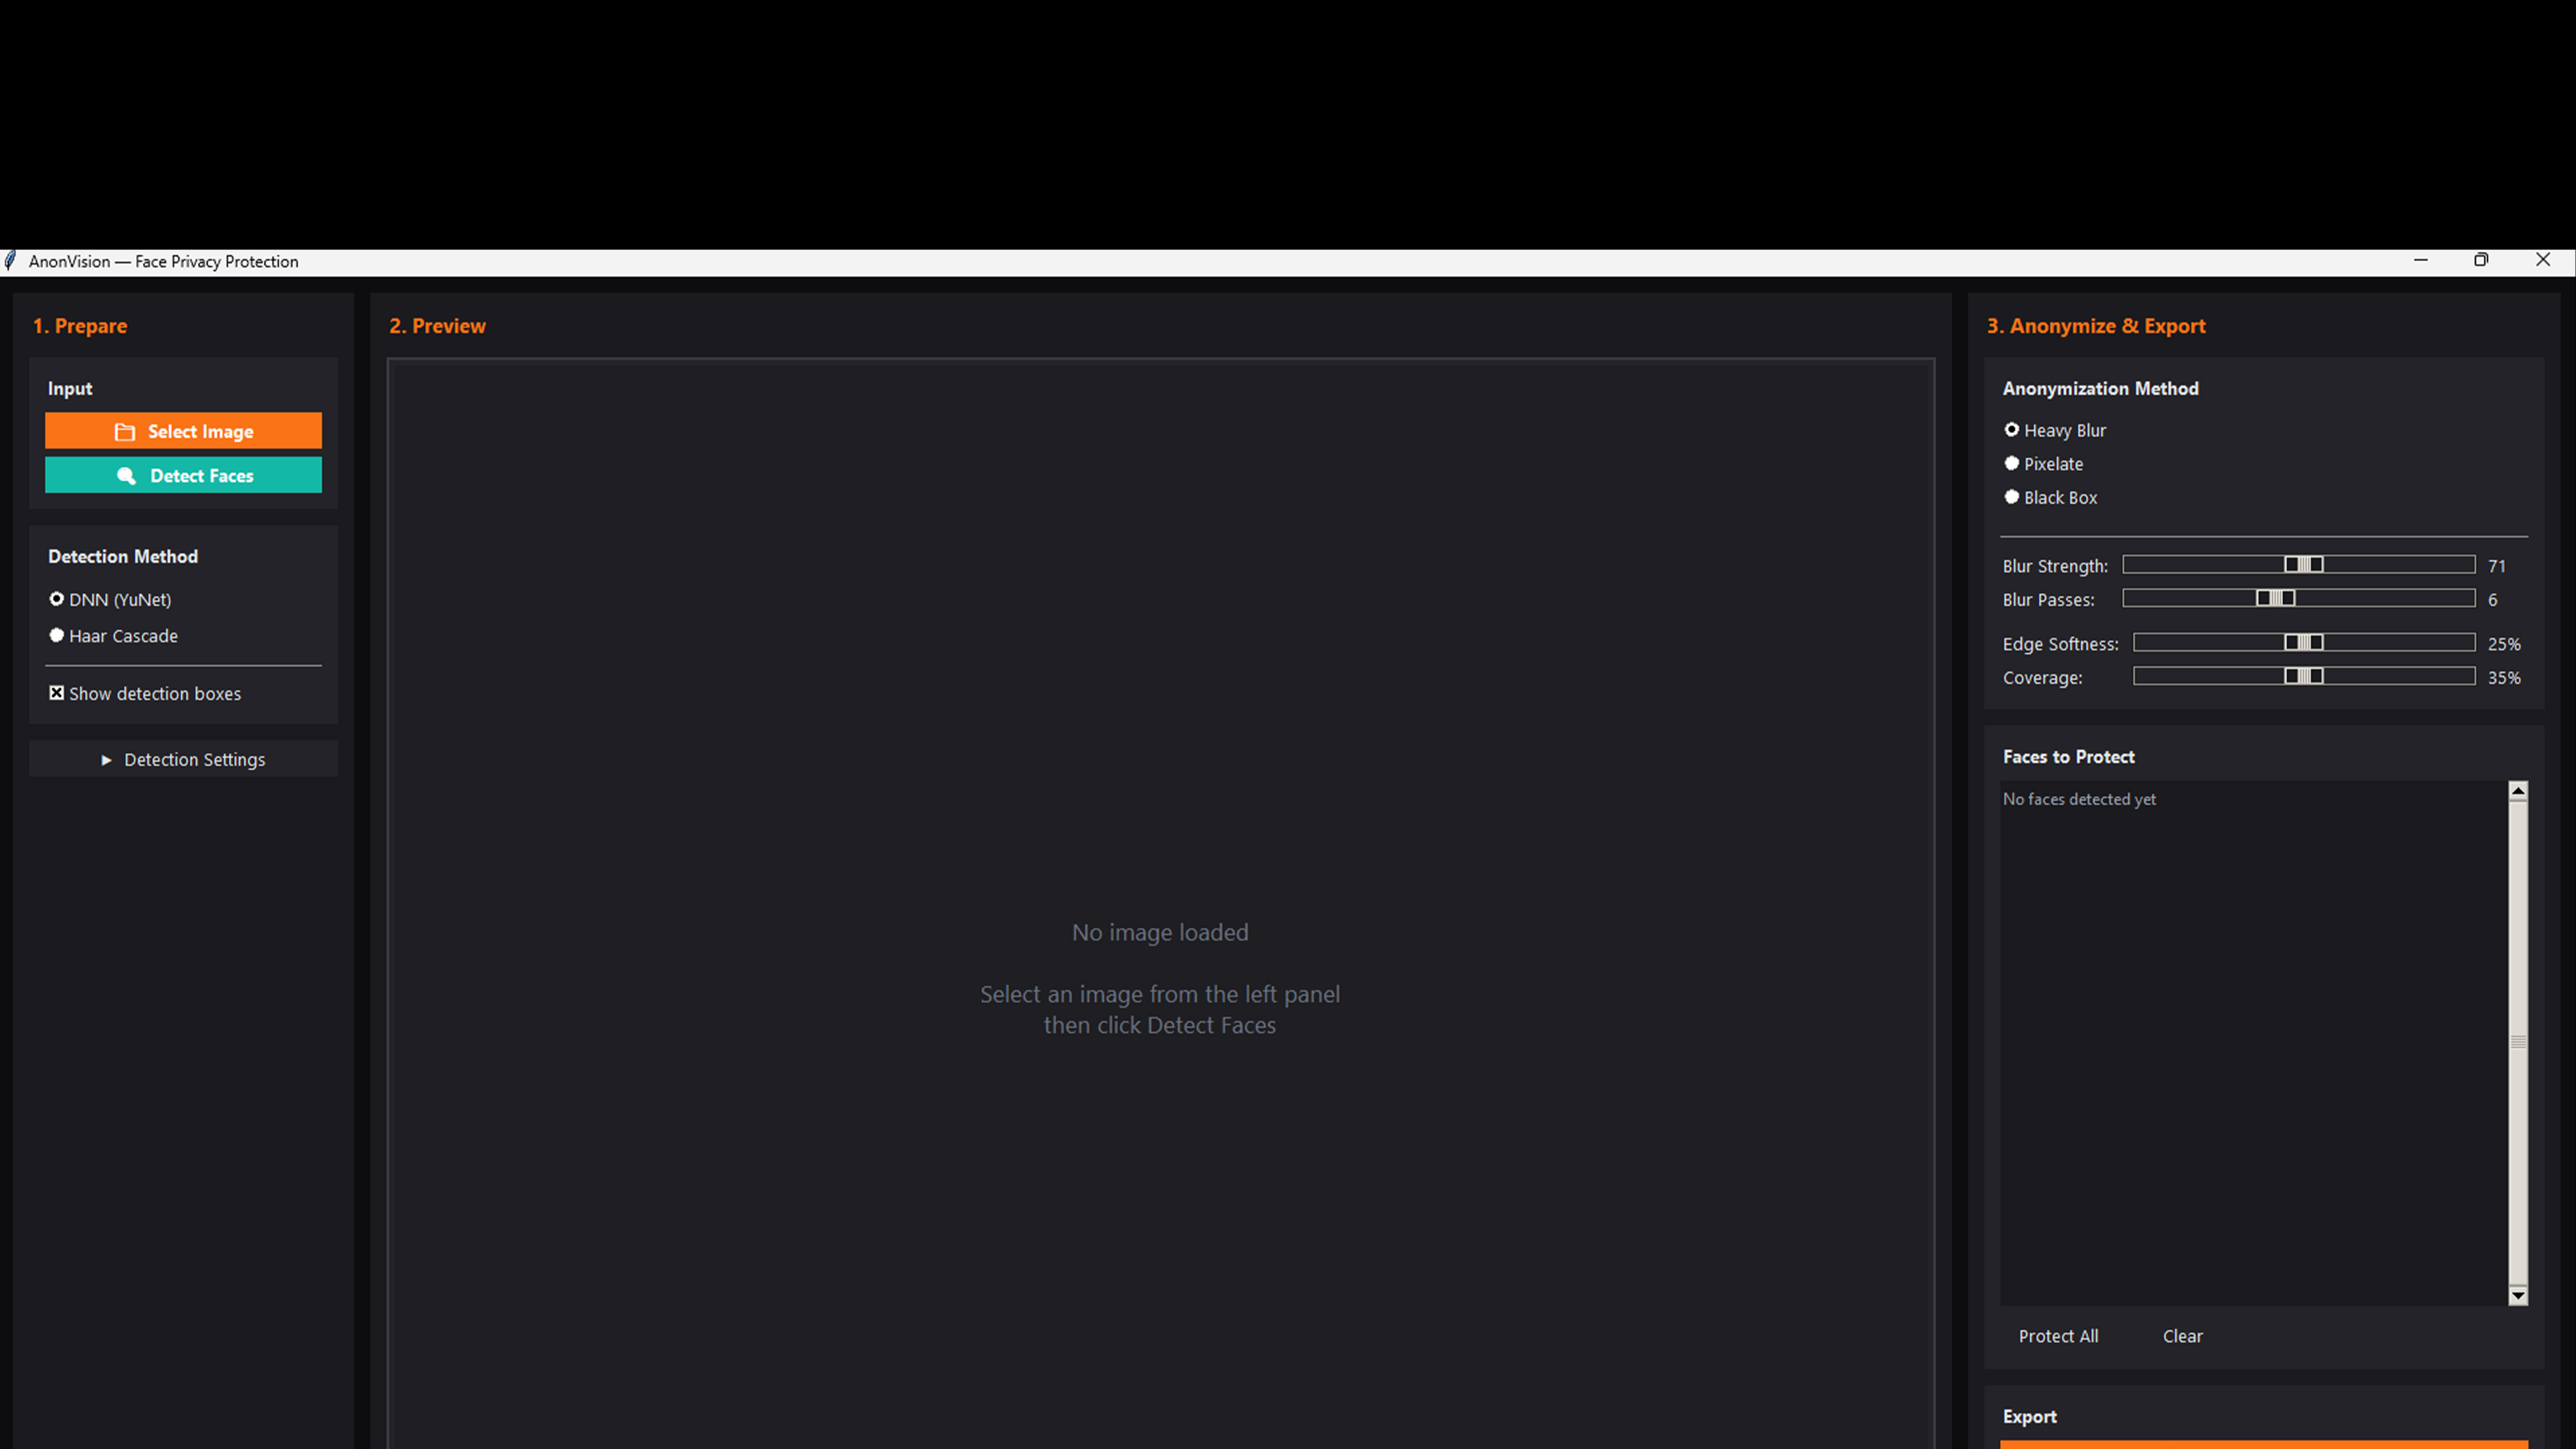Click the '3. Anonymize & Export' heading
The height and width of the screenshot is (1449, 2576).
[2096, 326]
